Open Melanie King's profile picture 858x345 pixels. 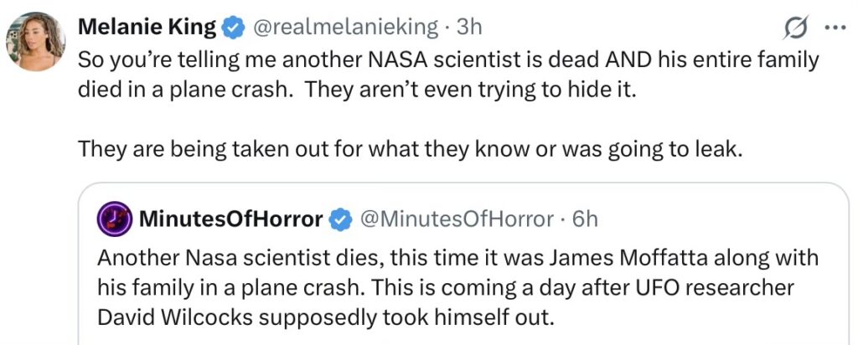tap(36, 41)
